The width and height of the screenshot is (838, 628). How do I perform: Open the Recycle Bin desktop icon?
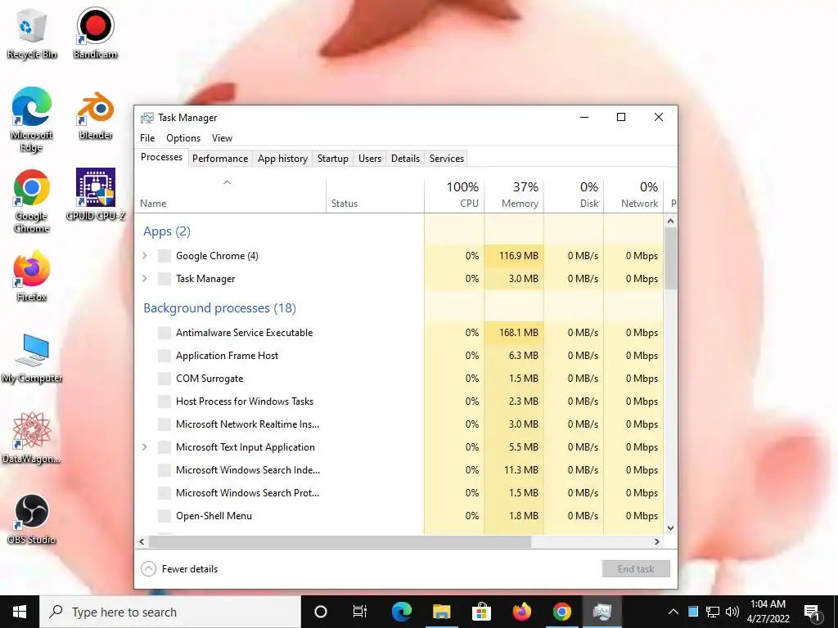32,33
